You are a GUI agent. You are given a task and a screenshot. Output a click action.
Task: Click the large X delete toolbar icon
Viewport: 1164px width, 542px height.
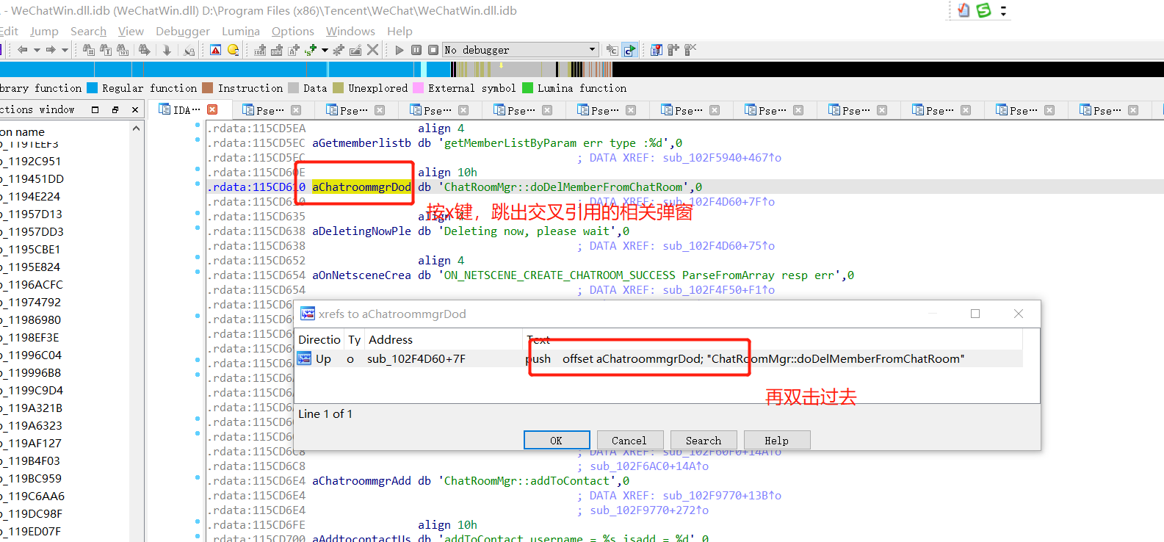(373, 50)
